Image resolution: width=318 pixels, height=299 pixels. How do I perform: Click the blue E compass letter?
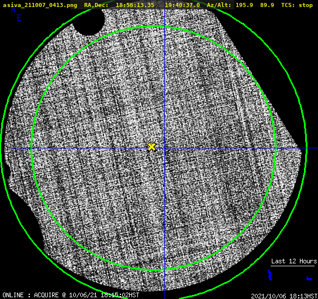click(19, 18)
